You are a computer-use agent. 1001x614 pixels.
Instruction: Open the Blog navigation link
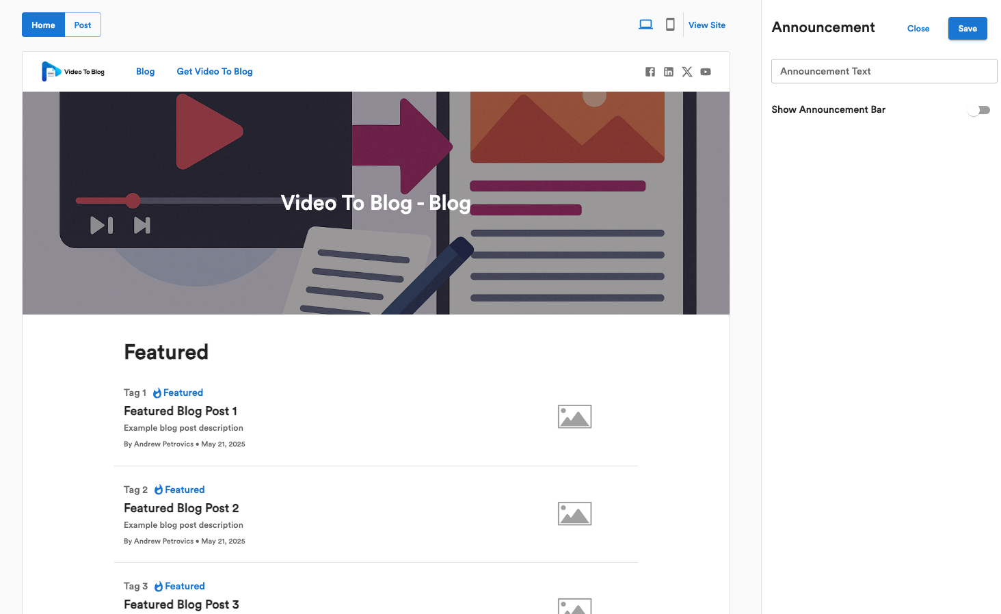[145, 72]
